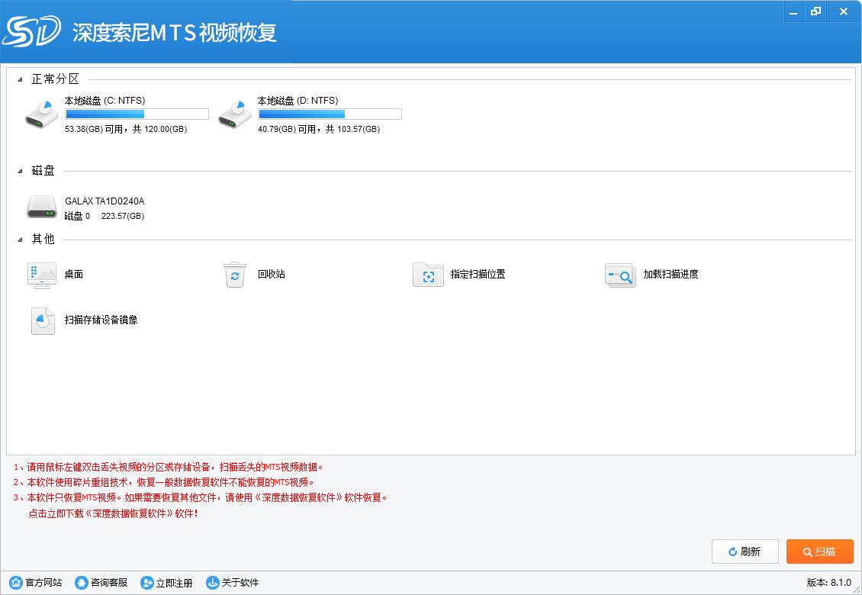
Task: Click the load scan progress (加载扫描进度) icon
Action: tap(620, 275)
